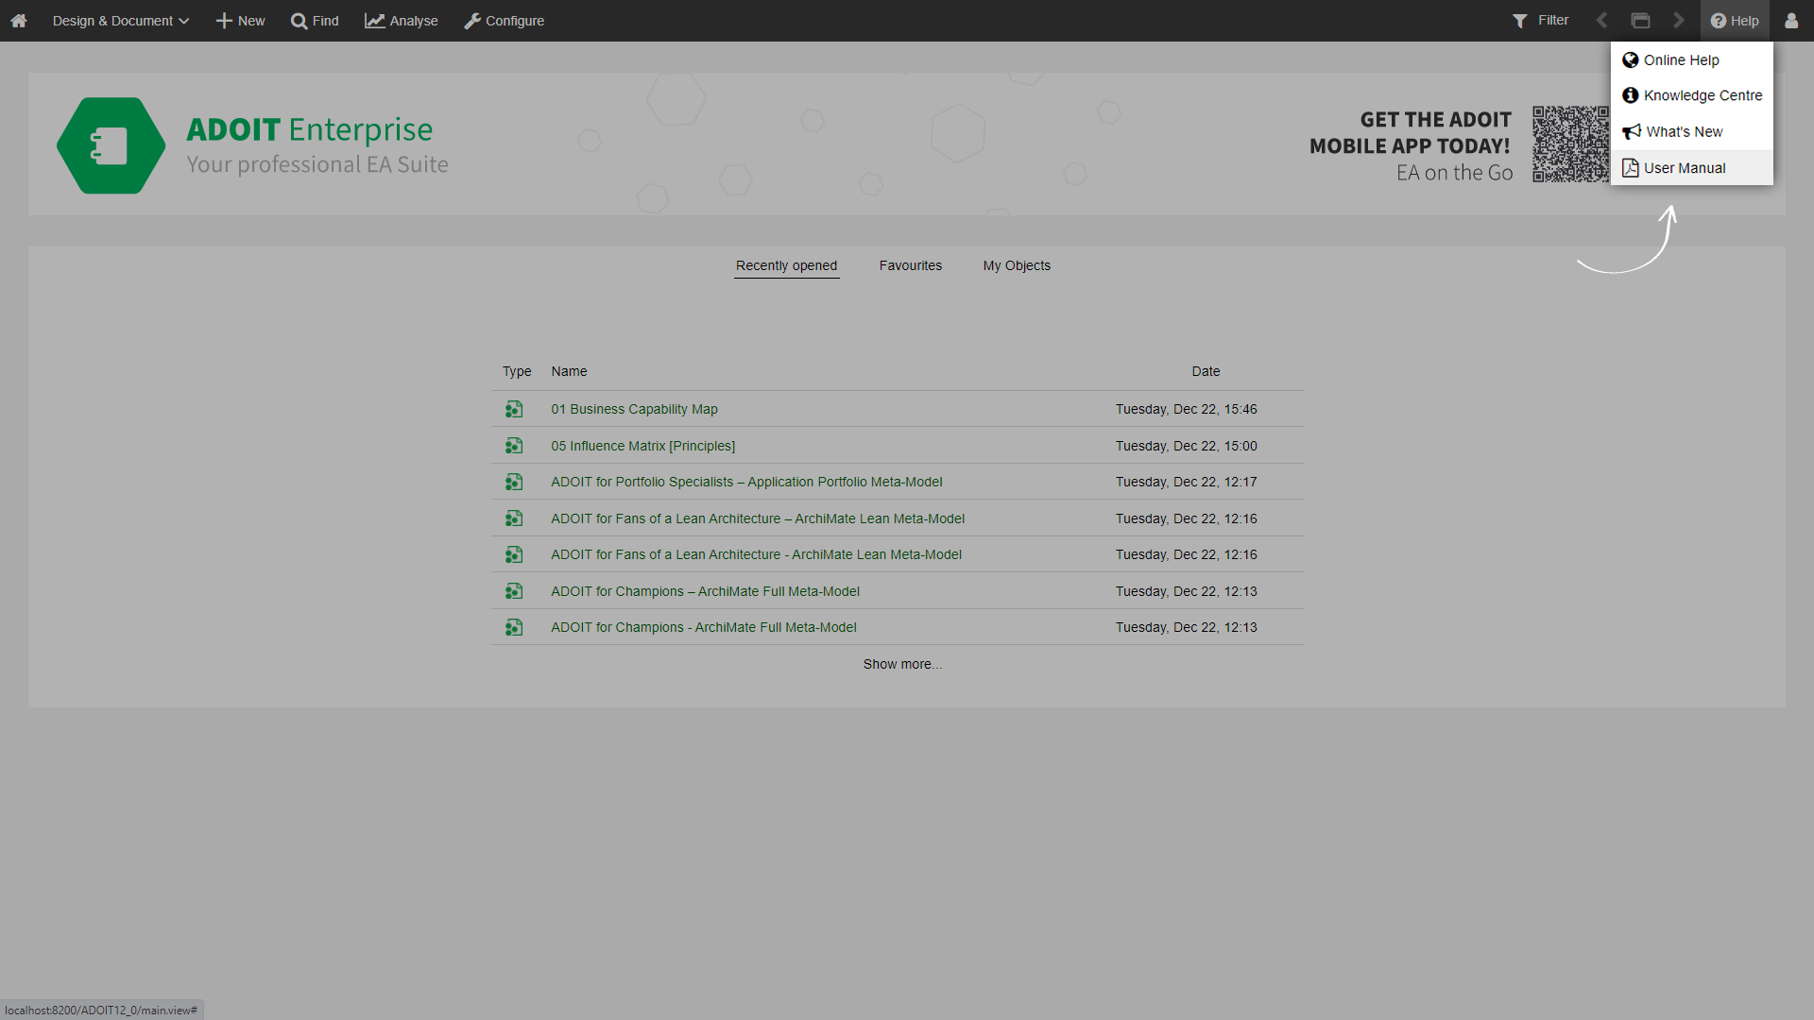Image resolution: width=1814 pixels, height=1020 pixels.
Task: Sort by the Name column header
Action: pos(569,372)
